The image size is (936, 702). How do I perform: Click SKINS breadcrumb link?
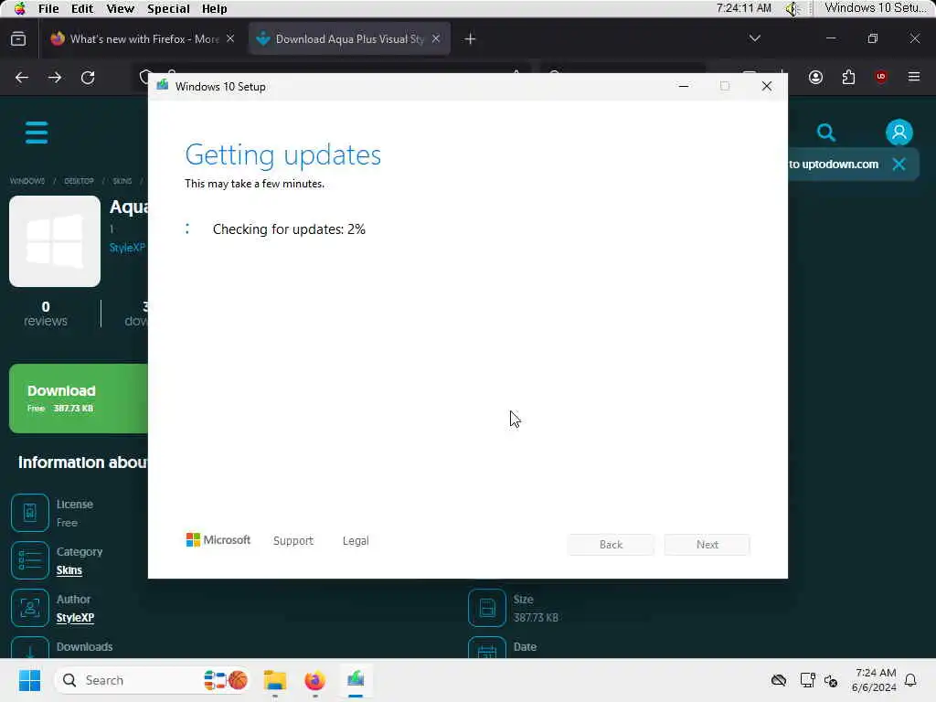[x=122, y=181]
